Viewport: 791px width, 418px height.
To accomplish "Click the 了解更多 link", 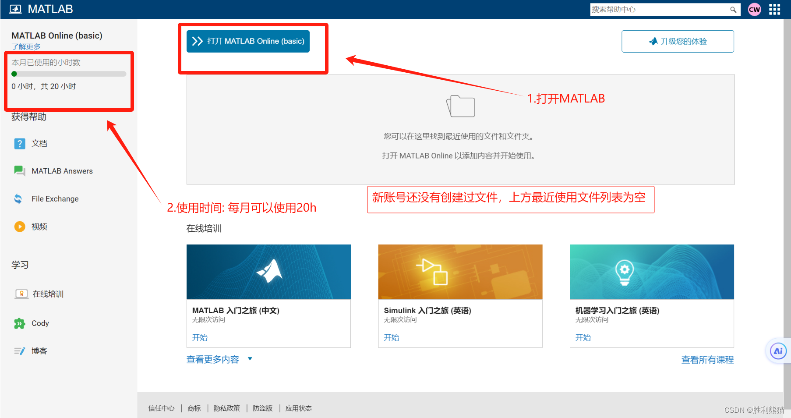I will [26, 46].
